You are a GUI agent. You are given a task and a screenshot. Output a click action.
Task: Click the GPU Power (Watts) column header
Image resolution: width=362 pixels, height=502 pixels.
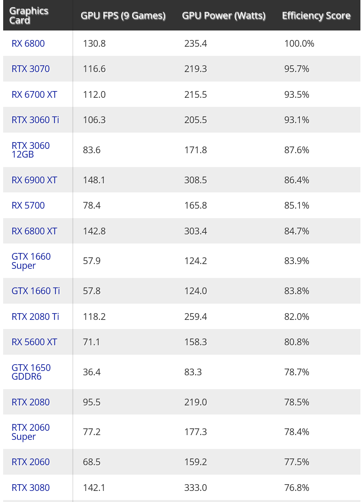pos(224,16)
